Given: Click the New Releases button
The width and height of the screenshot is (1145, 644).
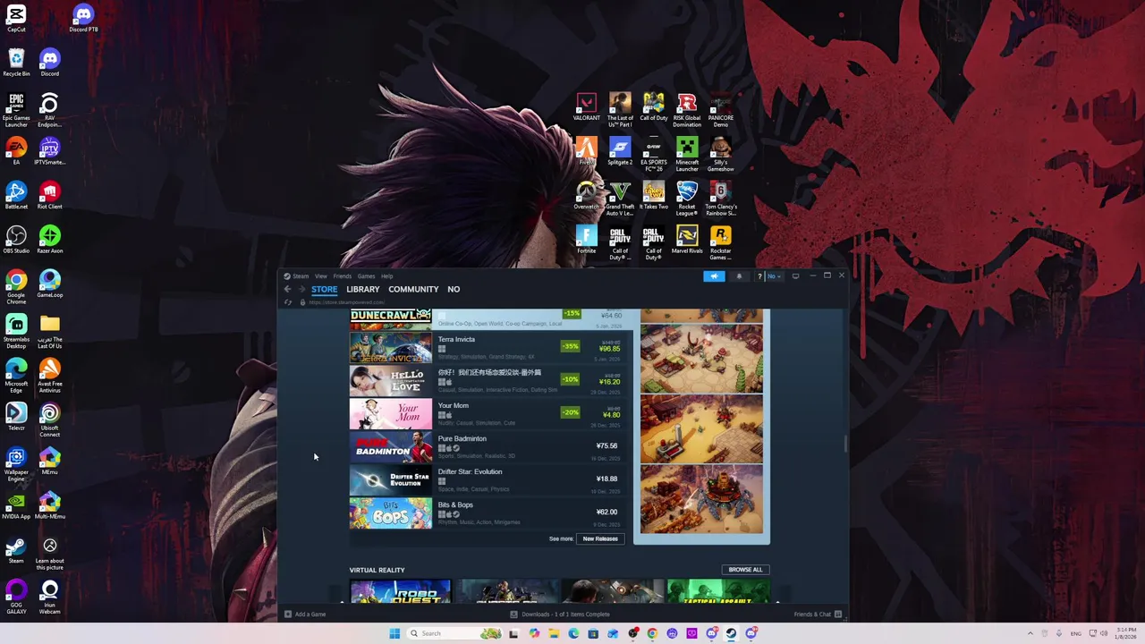Looking at the screenshot, I should point(600,538).
